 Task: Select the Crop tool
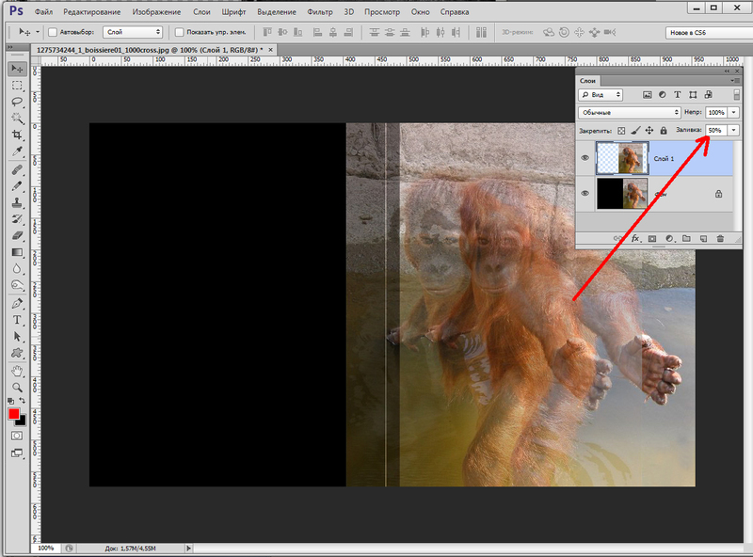(17, 135)
